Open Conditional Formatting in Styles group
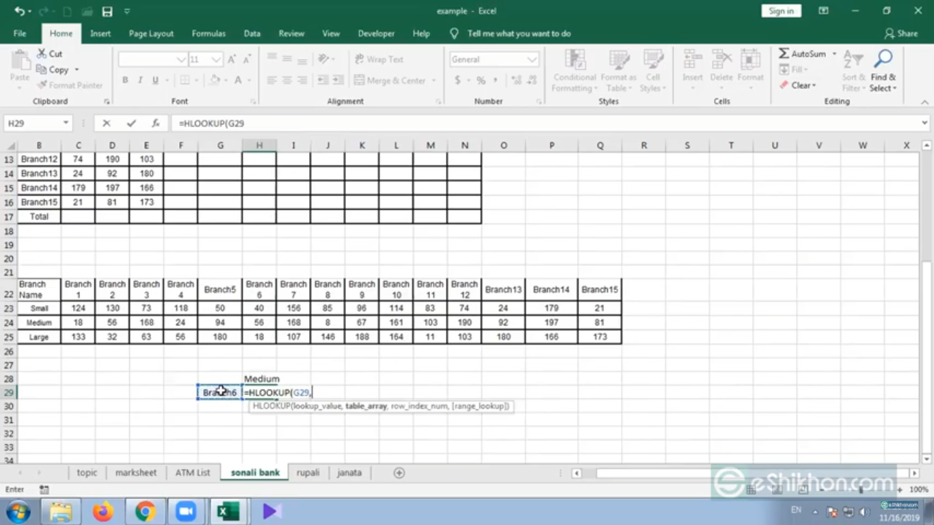This screenshot has height=525, width=934. pos(575,71)
